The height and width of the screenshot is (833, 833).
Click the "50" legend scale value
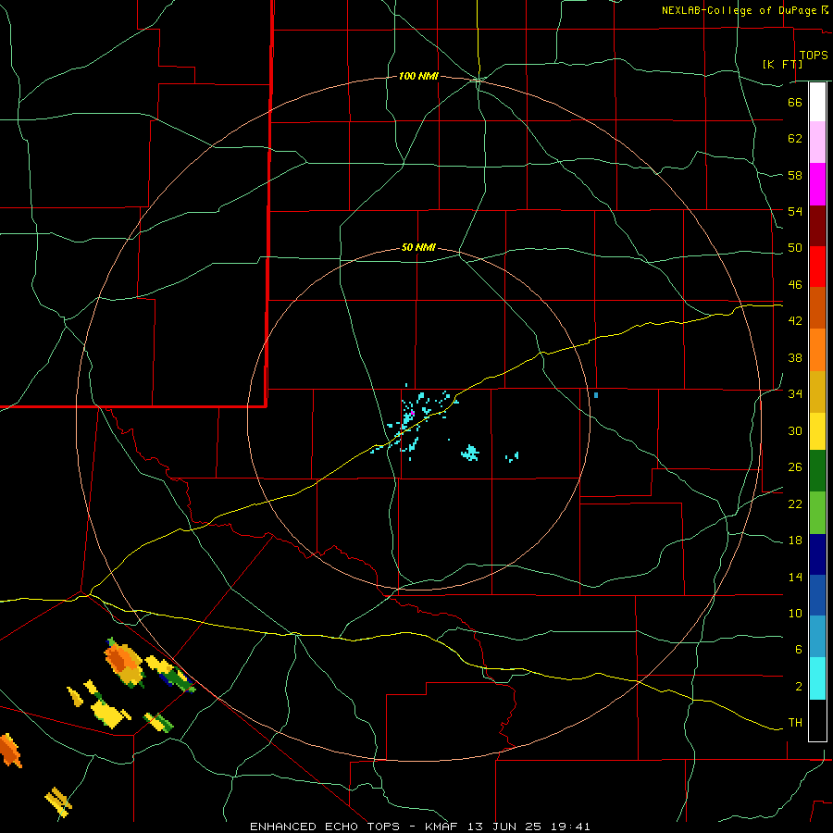(x=795, y=248)
